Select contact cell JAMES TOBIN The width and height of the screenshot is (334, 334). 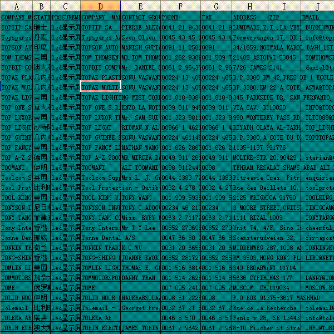[x=141, y=328]
